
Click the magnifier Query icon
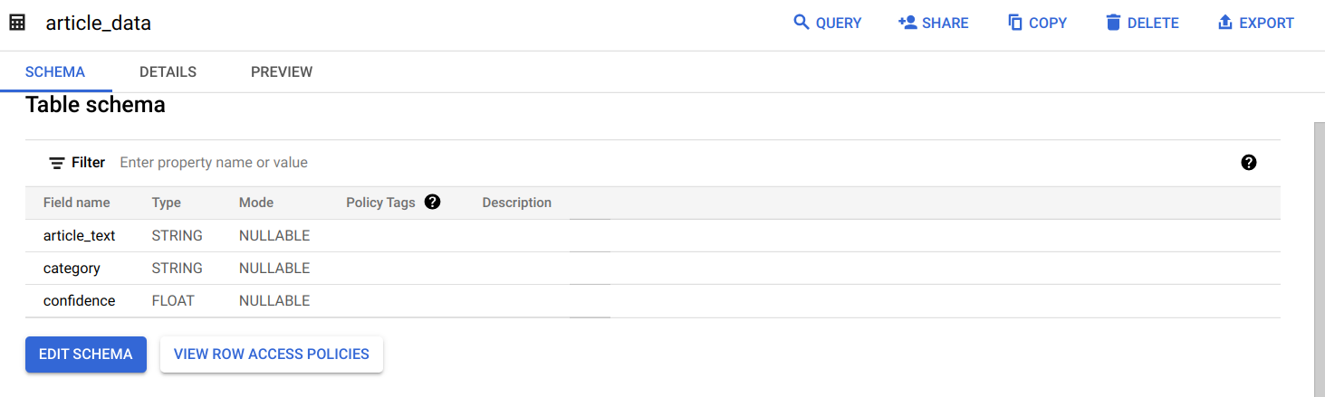click(801, 23)
